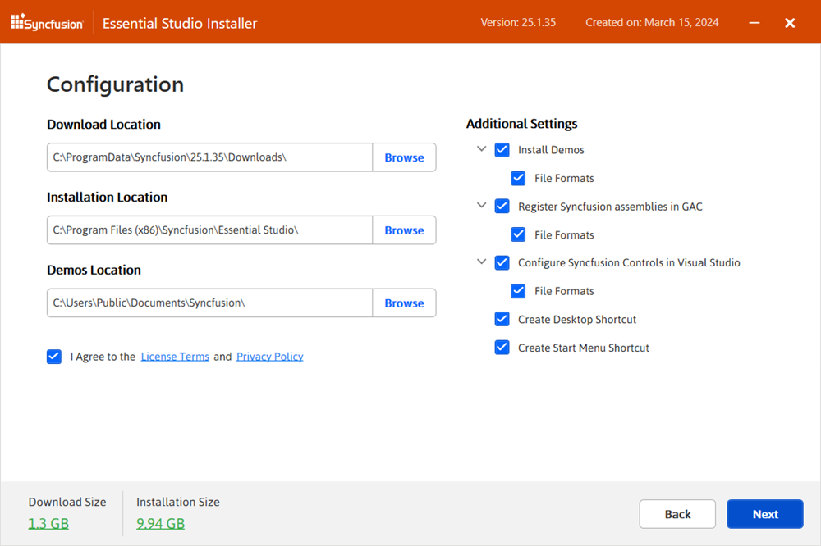Browse for the Installation Location folder
Screen dimensions: 821x546
(404, 230)
